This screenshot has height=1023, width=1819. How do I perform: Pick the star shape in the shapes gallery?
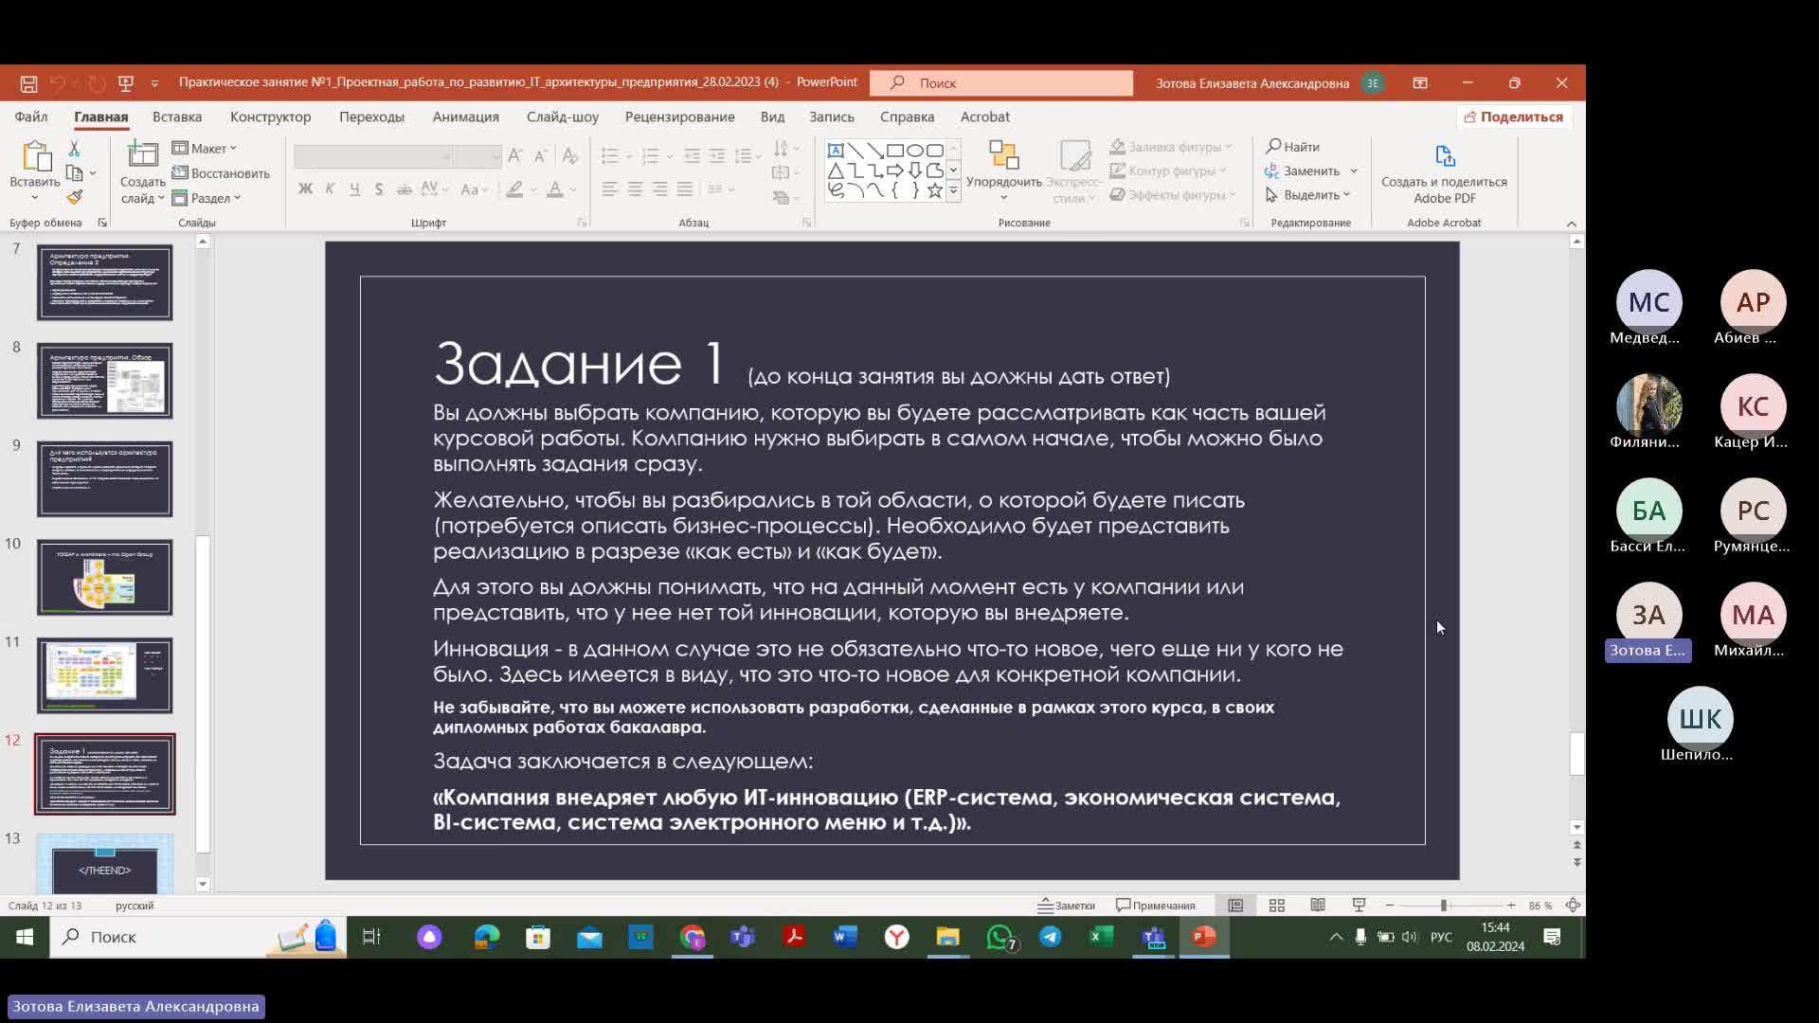click(x=935, y=190)
